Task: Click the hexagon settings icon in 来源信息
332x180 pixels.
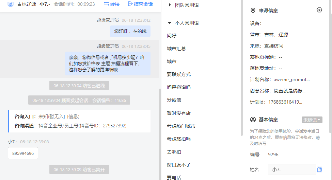Action: click(x=319, y=10)
